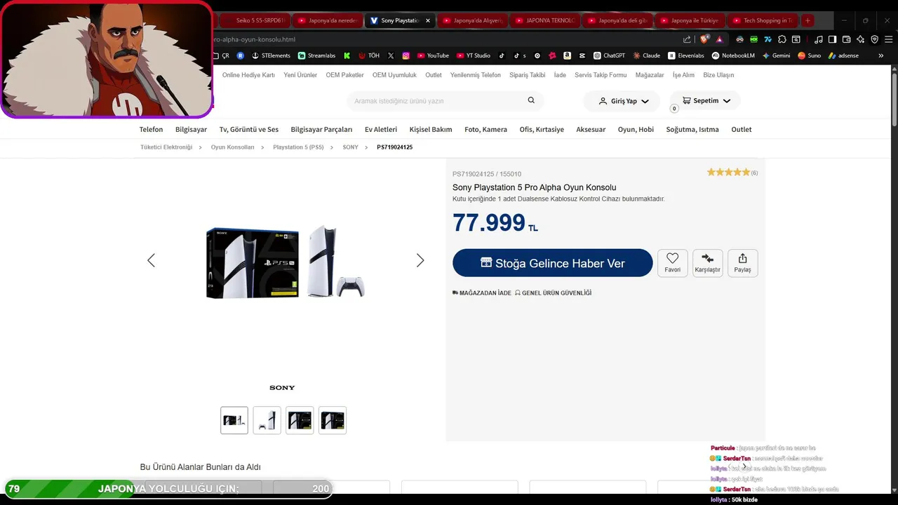898x505 pixels.
Task: Switch to Japonya ile Türkiye tab
Action: click(x=690, y=20)
